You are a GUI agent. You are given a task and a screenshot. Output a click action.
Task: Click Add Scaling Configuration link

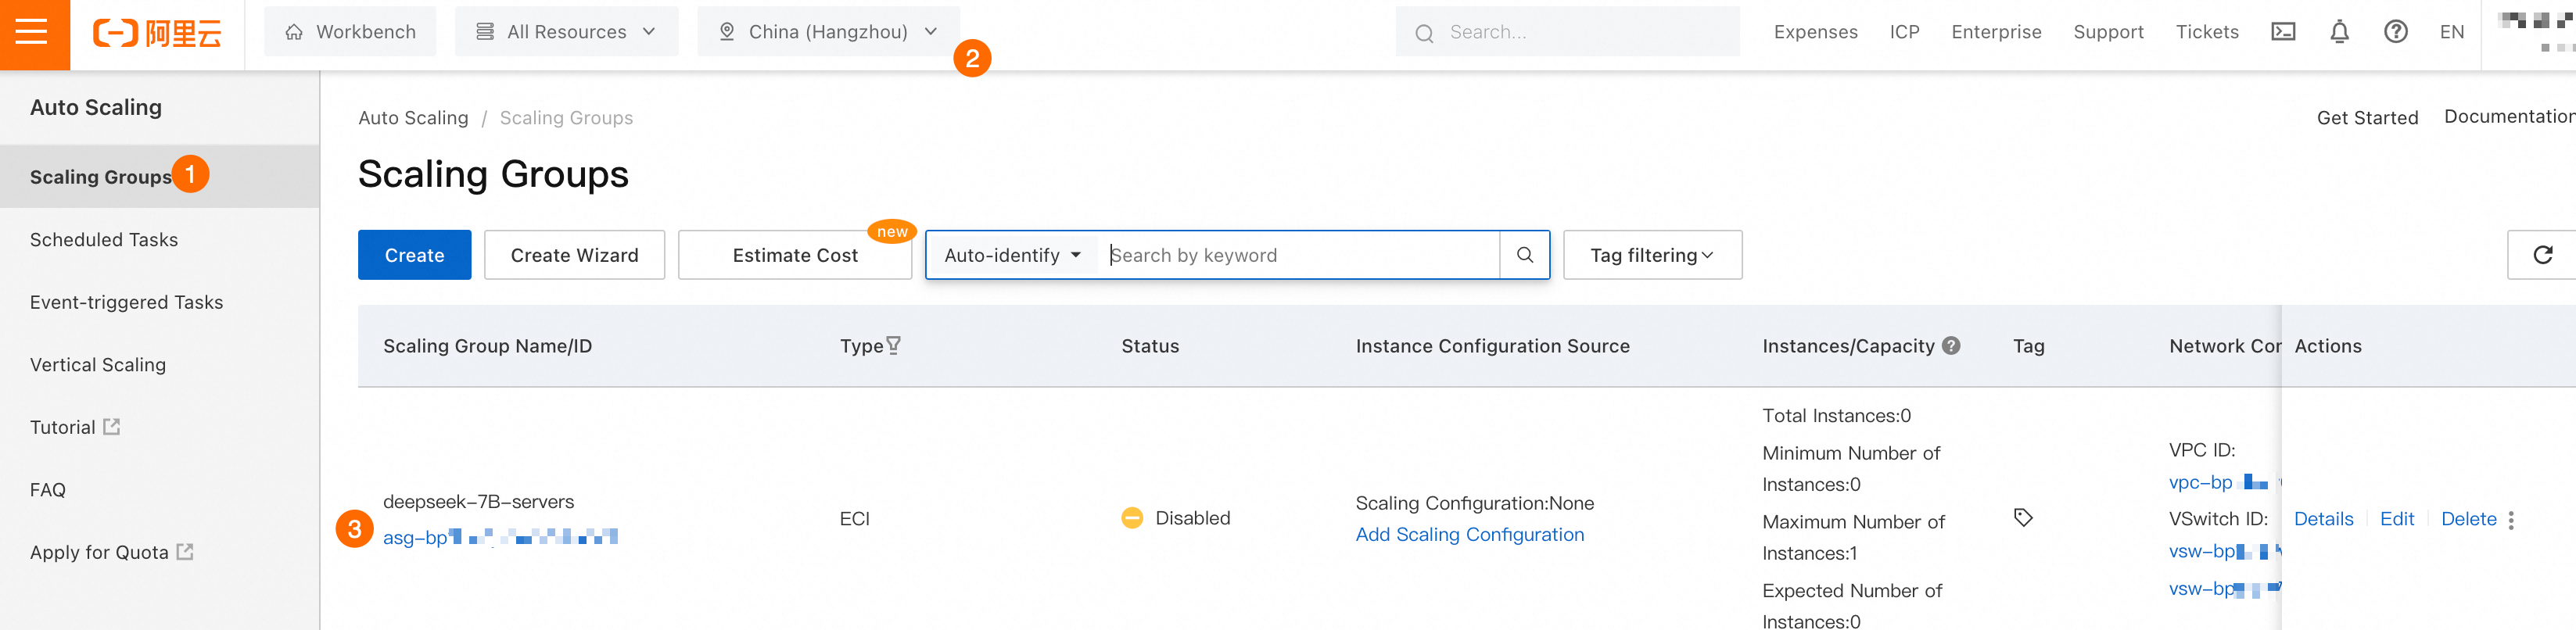pyautogui.click(x=1469, y=535)
